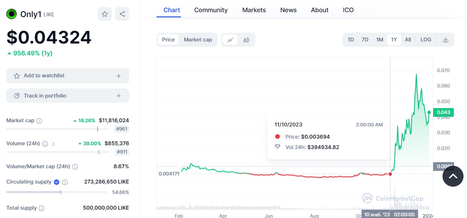The height and width of the screenshot is (218, 467).
Task: Set chart range to 1Y
Action: 394,40
